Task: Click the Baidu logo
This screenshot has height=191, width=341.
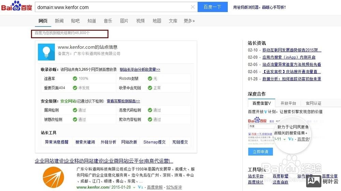Action: pos(17,6)
